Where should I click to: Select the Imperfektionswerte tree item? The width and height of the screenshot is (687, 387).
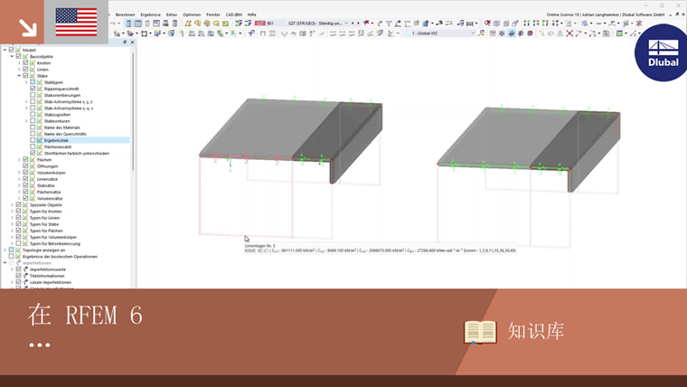click(x=48, y=269)
